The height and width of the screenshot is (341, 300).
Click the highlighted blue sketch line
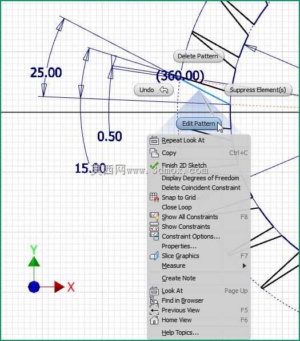coord(206,92)
